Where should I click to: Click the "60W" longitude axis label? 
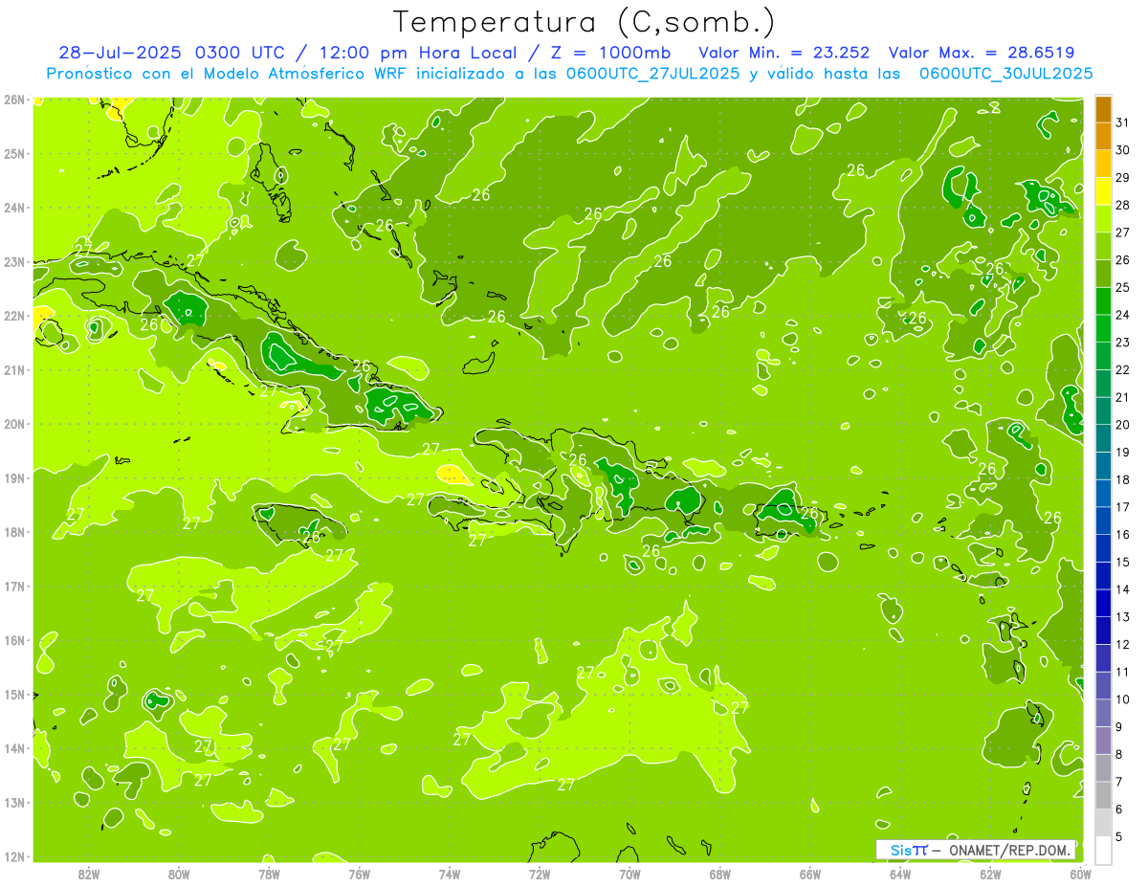[1080, 874]
